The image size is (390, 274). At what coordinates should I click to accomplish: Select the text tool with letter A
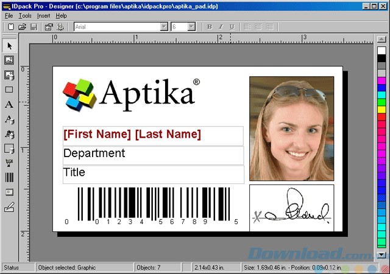click(x=9, y=105)
